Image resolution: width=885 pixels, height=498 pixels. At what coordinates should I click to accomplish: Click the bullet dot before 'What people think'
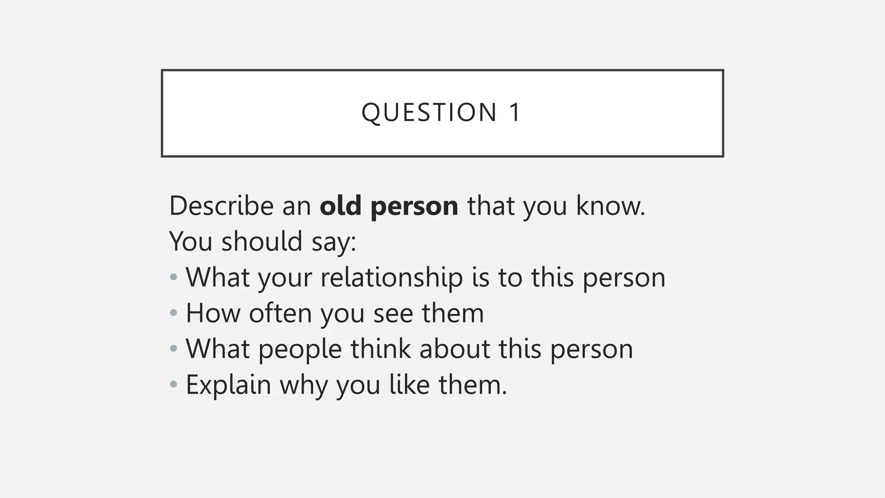(x=174, y=348)
